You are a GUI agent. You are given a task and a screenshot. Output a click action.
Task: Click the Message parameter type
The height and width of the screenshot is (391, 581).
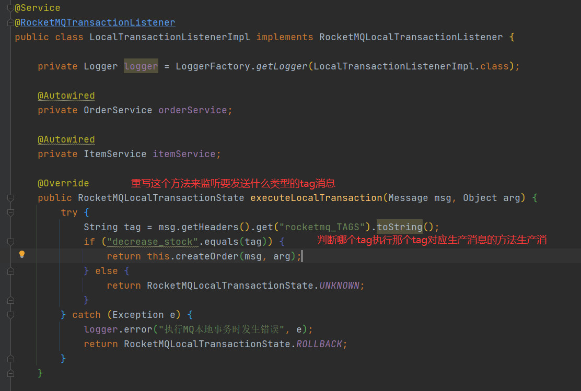tap(408, 198)
